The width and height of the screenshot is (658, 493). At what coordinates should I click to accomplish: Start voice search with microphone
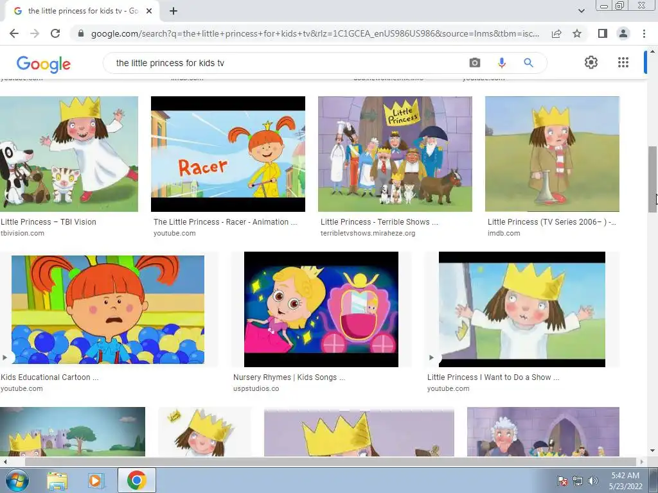pyautogui.click(x=501, y=63)
